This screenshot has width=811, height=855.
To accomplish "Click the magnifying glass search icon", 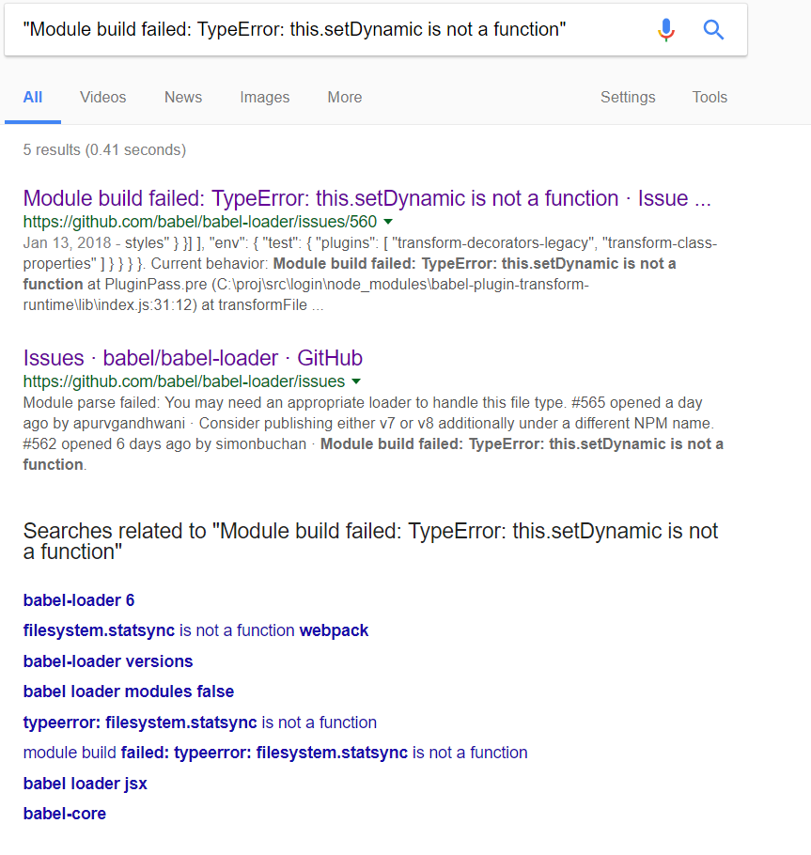I will 713,29.
